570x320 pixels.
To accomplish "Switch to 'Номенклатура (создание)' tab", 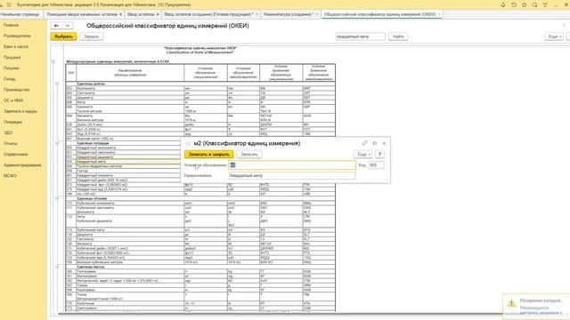I will [x=288, y=14].
